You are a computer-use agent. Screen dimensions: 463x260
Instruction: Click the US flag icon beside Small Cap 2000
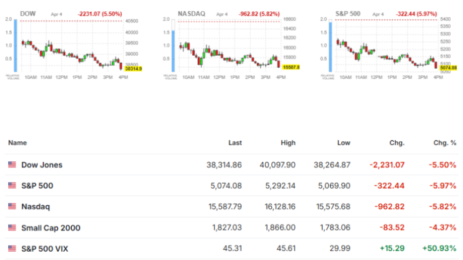click(x=12, y=228)
